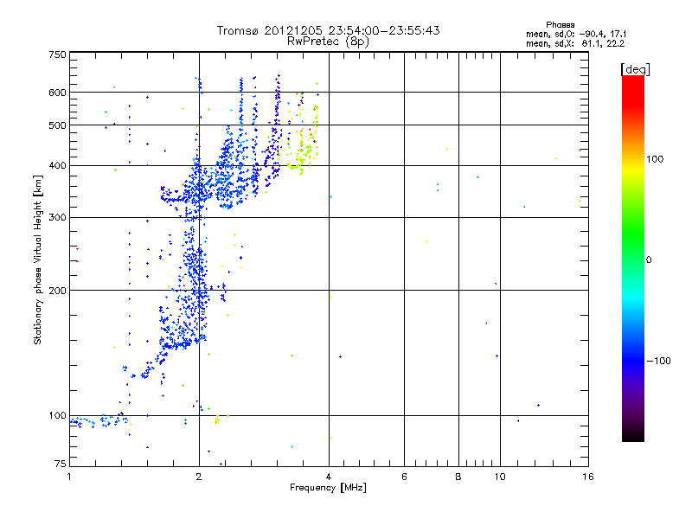Click the colorbar '100' tick label
Image resolution: width=692 pixels, height=519 pixels.
[x=655, y=159]
